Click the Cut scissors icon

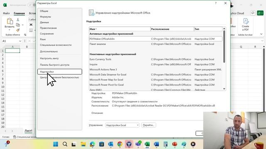point(18,19)
